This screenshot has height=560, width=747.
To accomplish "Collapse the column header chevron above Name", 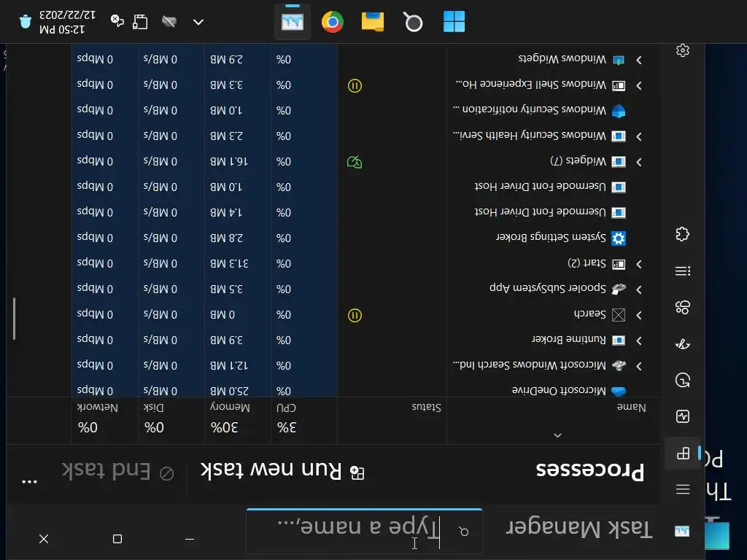I will [x=557, y=435].
